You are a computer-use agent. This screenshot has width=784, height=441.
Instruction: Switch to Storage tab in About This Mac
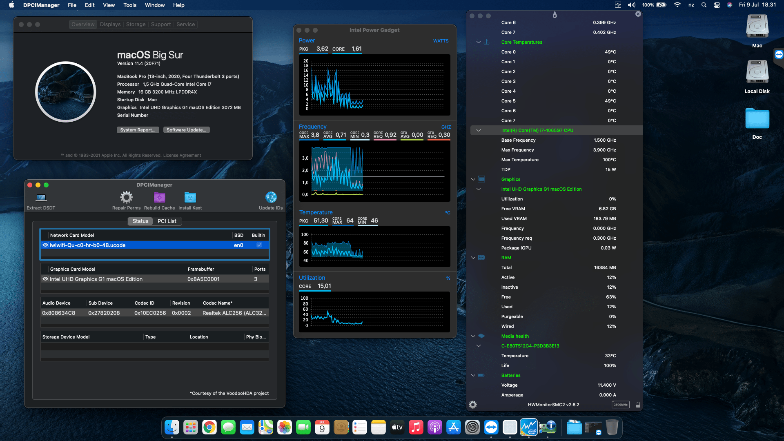click(136, 24)
